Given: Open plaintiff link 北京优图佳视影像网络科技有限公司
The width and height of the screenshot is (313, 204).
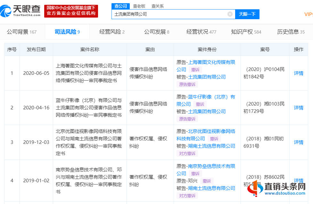Looking at the screenshot, I should point(206,135).
